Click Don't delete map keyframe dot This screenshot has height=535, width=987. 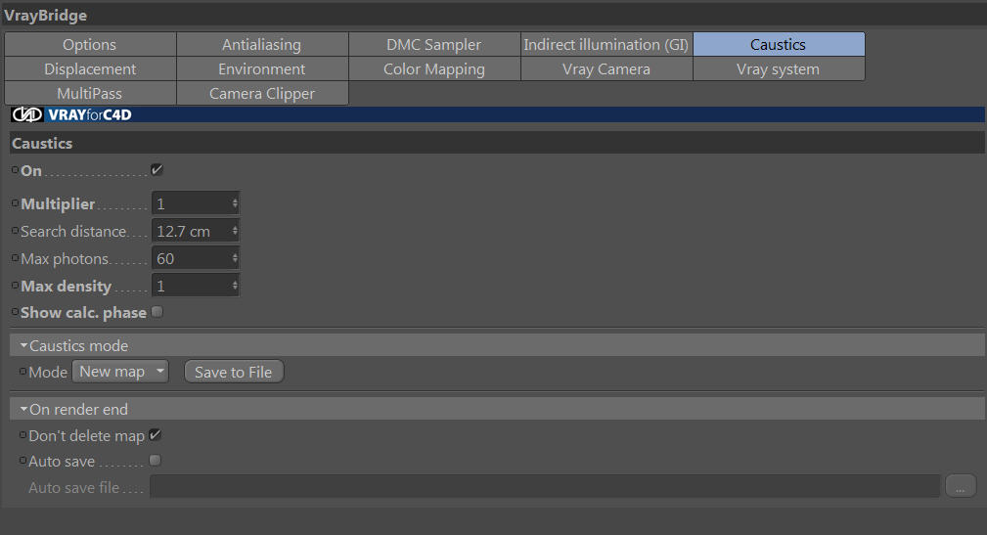click(x=23, y=435)
